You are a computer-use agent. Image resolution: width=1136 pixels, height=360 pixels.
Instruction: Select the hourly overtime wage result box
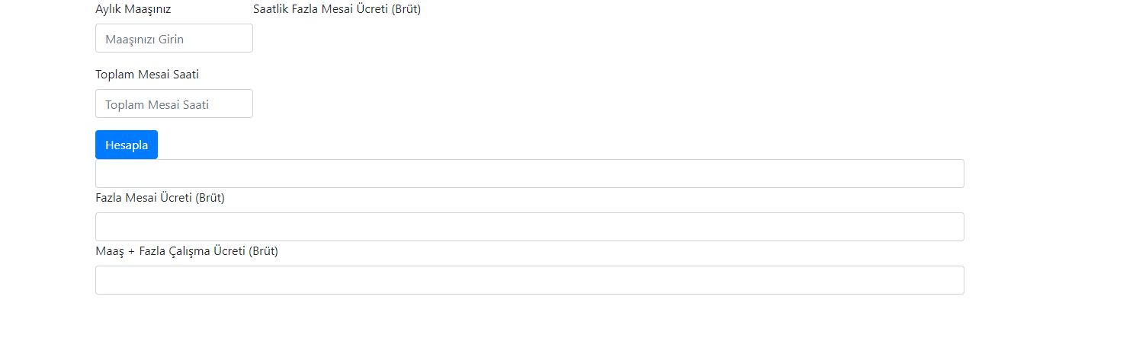coord(529,174)
